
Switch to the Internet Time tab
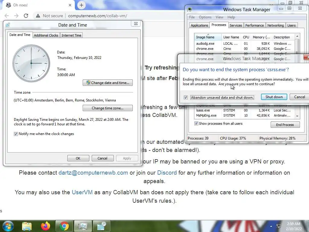point(71,35)
